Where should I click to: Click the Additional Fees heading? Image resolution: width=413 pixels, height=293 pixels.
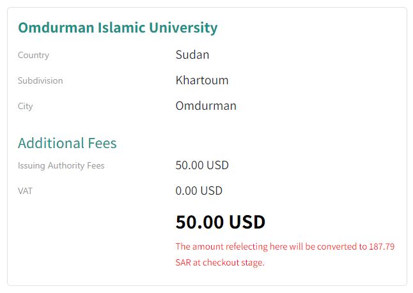click(67, 142)
